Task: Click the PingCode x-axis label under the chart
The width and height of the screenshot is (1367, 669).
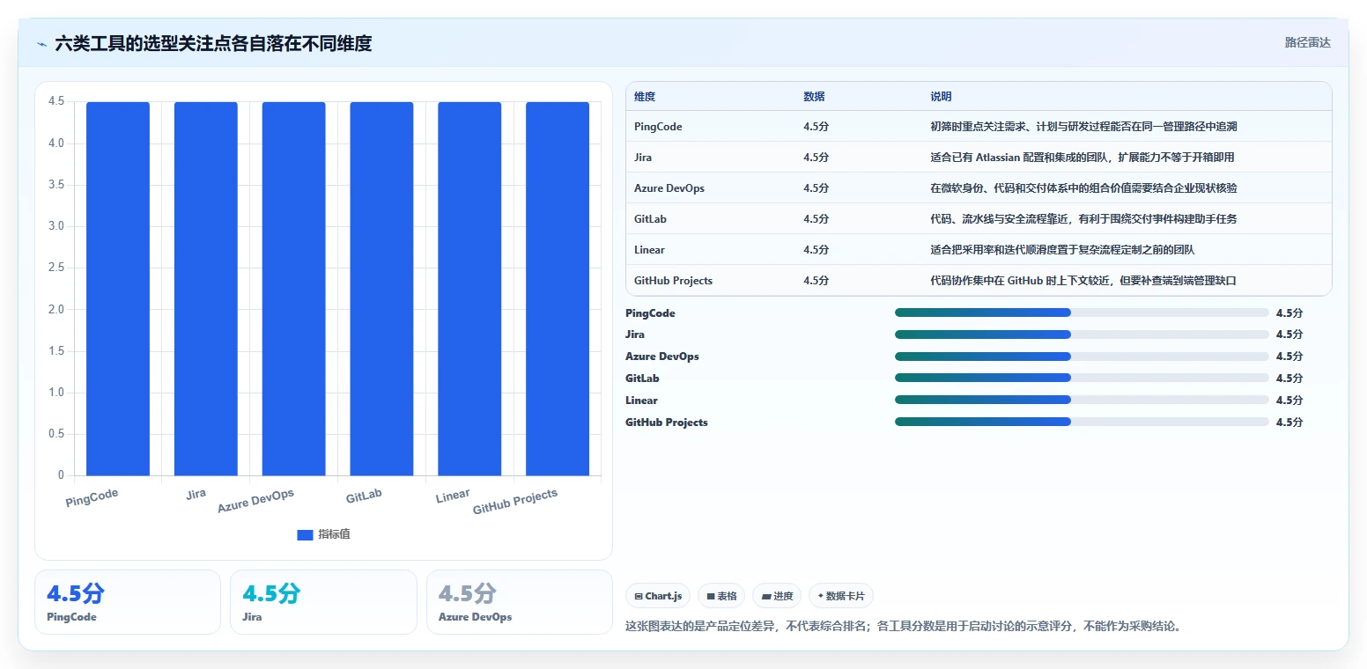Action: point(92,497)
